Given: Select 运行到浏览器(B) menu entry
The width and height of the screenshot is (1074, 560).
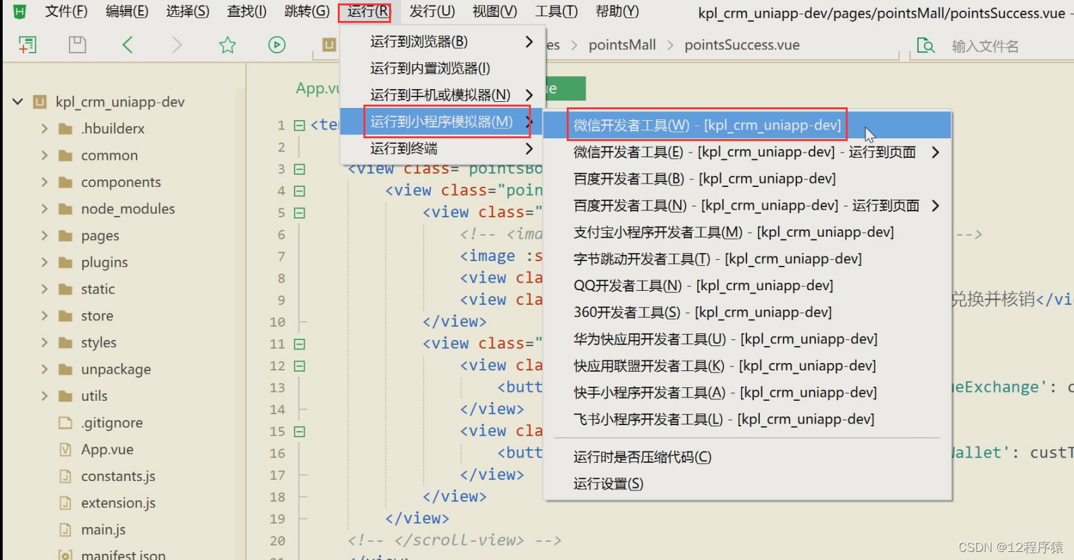Looking at the screenshot, I should tap(442, 42).
